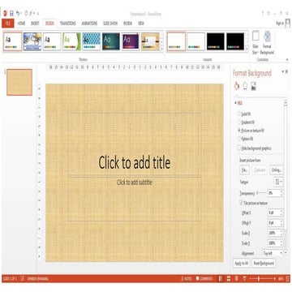Open the Effects pentagon icon in Format Background
Viewport: 292px width, 292px height.
(x=245, y=86)
